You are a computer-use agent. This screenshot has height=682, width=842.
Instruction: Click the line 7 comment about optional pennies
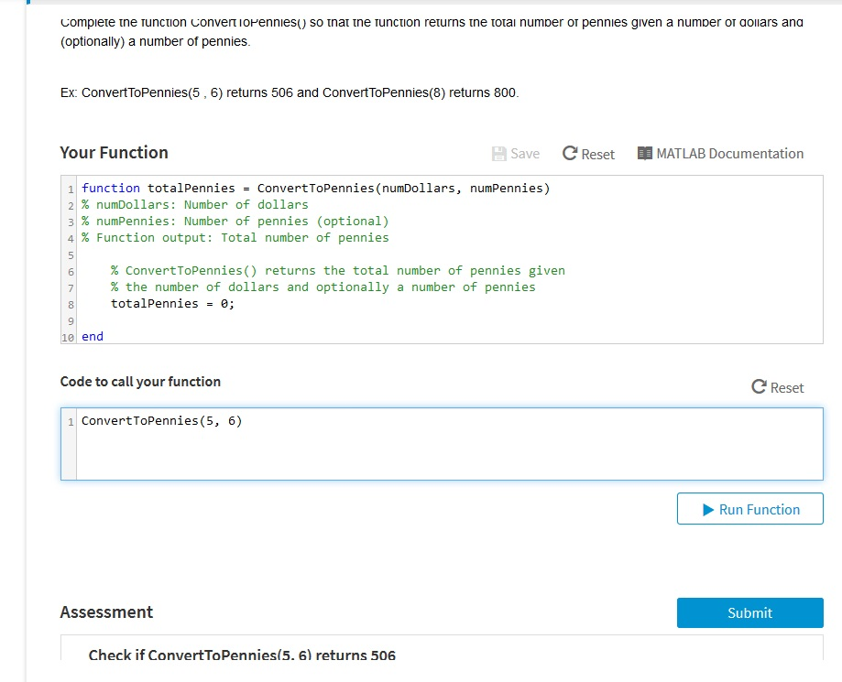pyautogui.click(x=323, y=287)
